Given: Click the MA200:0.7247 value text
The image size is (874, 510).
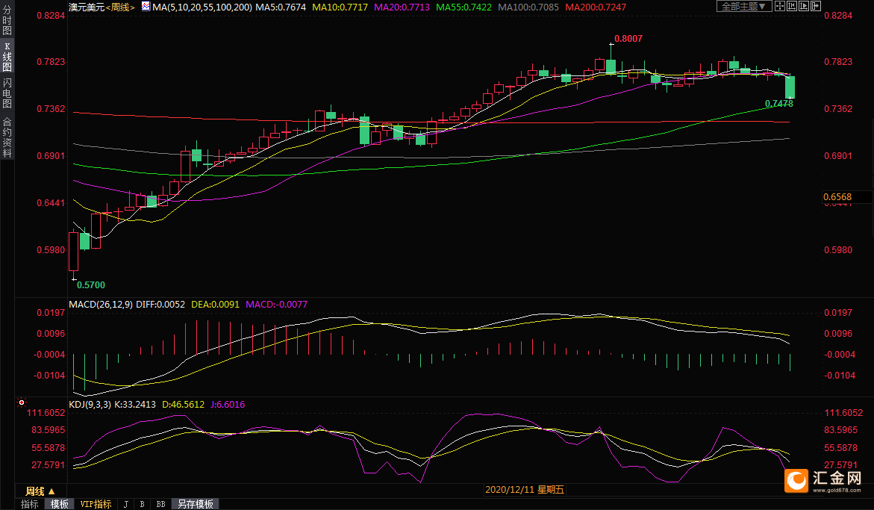Looking at the screenshot, I should click(x=596, y=7).
